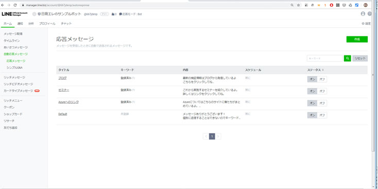
Task: Turn Azureへのリンク response オフ
Action: [322, 103]
